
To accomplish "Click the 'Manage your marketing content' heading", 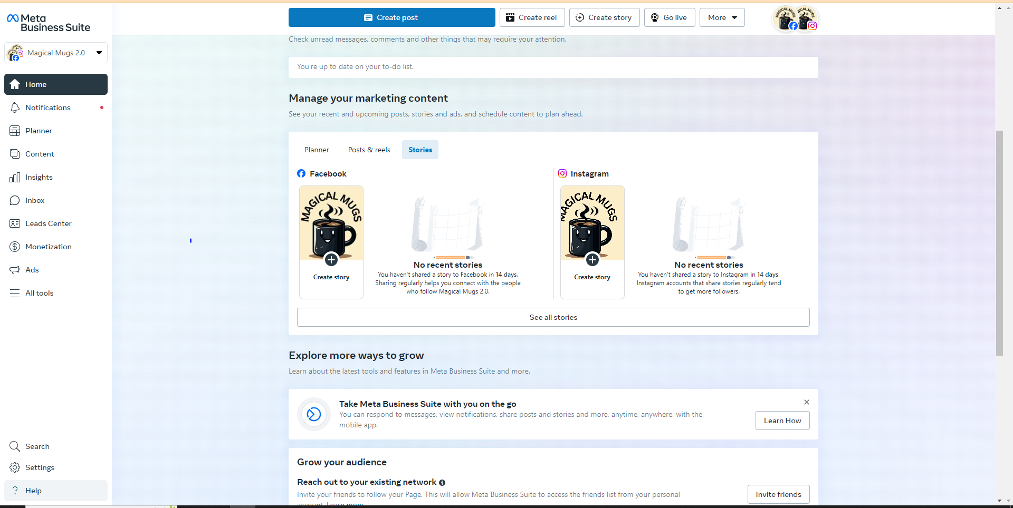I will click(x=368, y=98).
